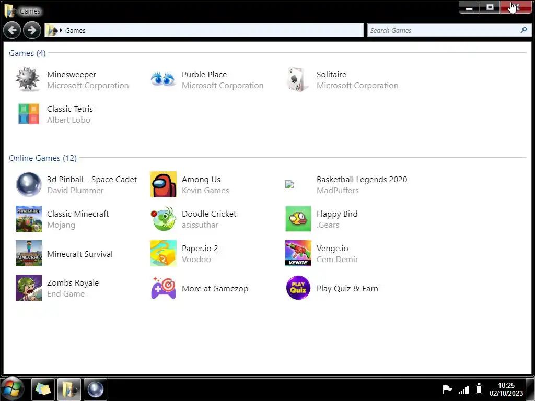Go forward with the right arrow button
The width and height of the screenshot is (535, 401).
[x=32, y=30]
